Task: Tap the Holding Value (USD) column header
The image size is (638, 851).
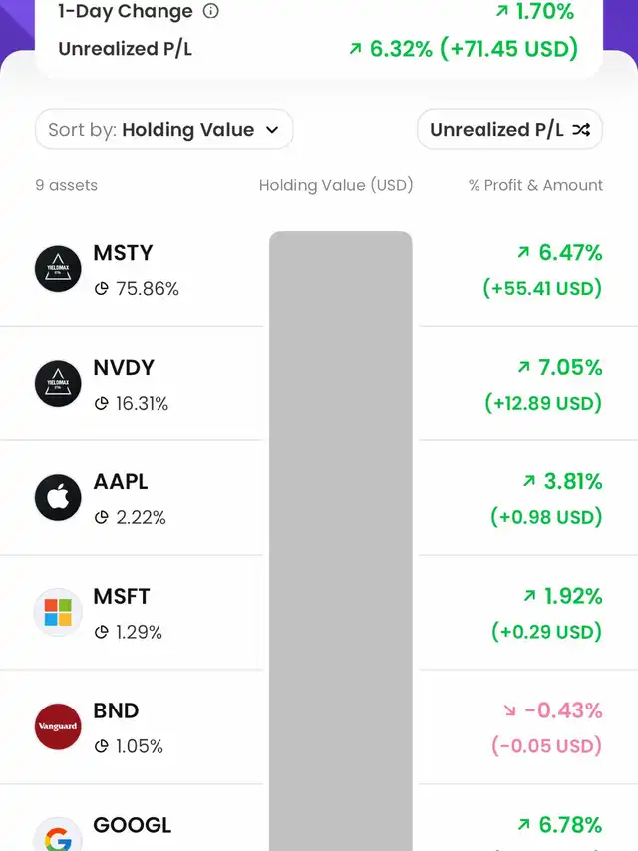Action: (336, 185)
